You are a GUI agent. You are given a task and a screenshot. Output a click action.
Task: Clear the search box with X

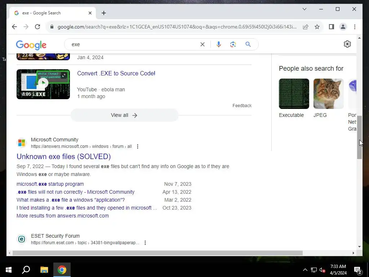[203, 44]
